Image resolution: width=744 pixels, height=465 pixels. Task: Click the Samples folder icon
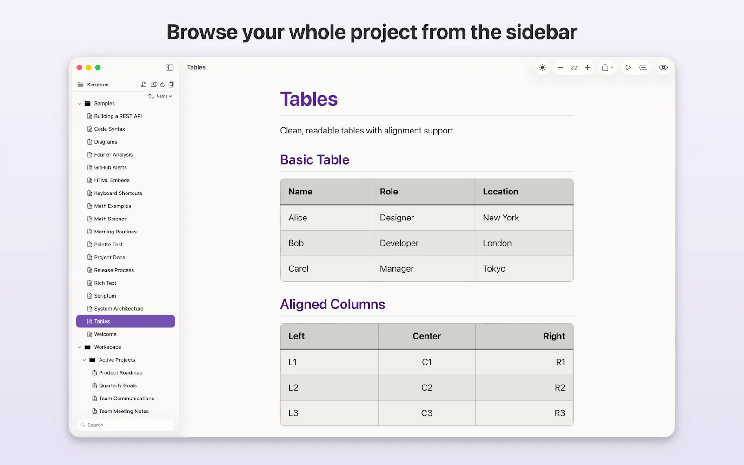(x=87, y=103)
